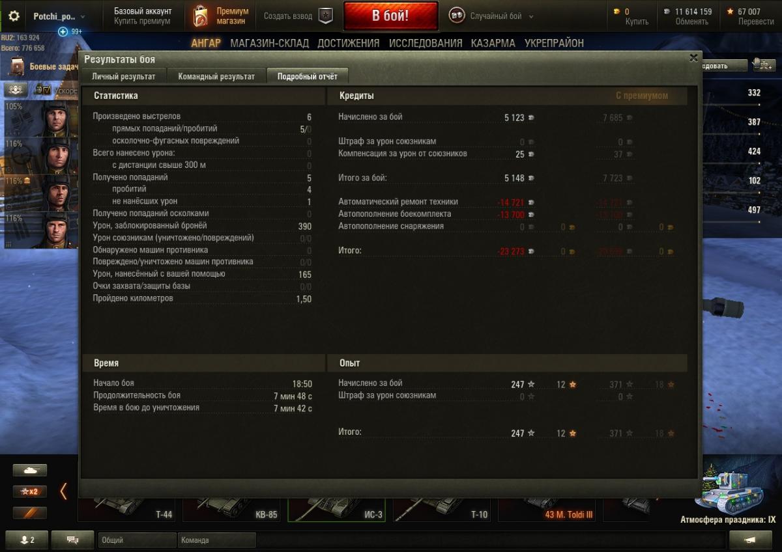Open the chat channels speech bubble icon
The width and height of the screenshot is (782, 552).
pos(72,540)
